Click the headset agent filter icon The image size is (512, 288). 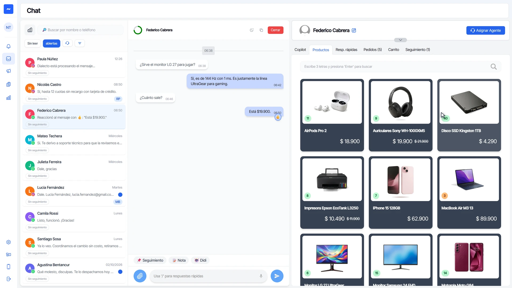67,43
